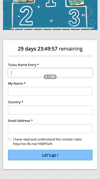The height and width of the screenshot is (179, 100).
Task: Click the 'My Name *' field label
Action: (17, 83)
